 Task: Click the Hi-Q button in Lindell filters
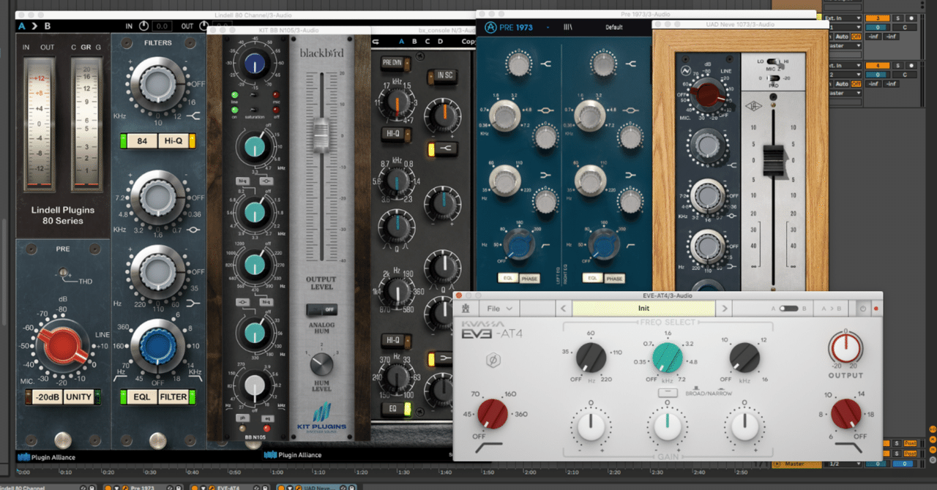click(173, 141)
